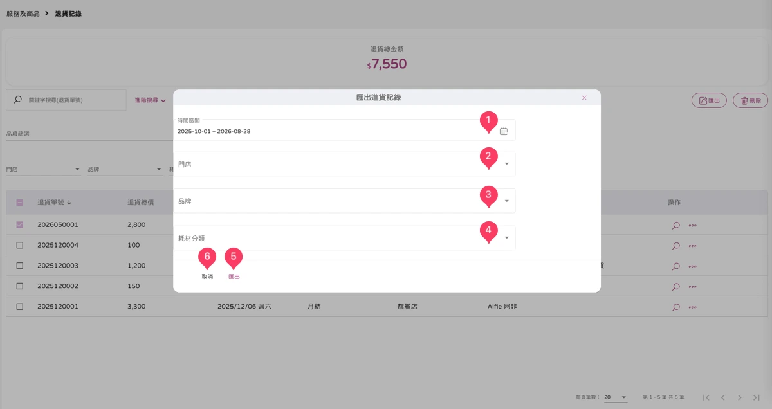Screen dimensions: 772x409
Task: Open the more-actions dots for row 2026050001
Action: [692, 226]
